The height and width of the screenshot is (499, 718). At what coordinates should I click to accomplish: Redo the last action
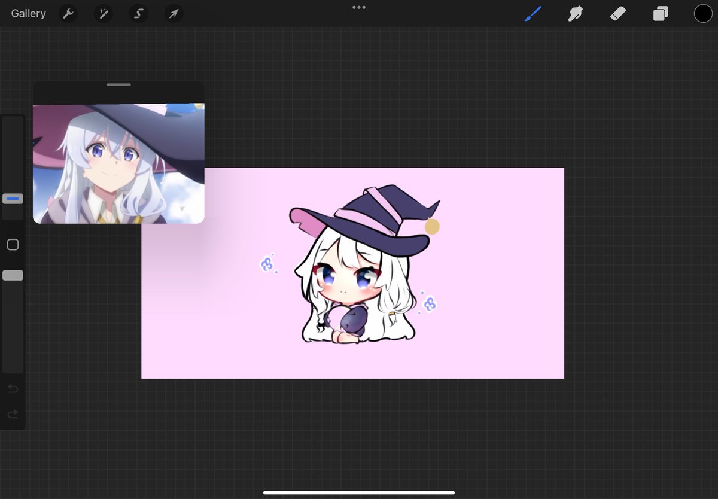pyautogui.click(x=13, y=414)
